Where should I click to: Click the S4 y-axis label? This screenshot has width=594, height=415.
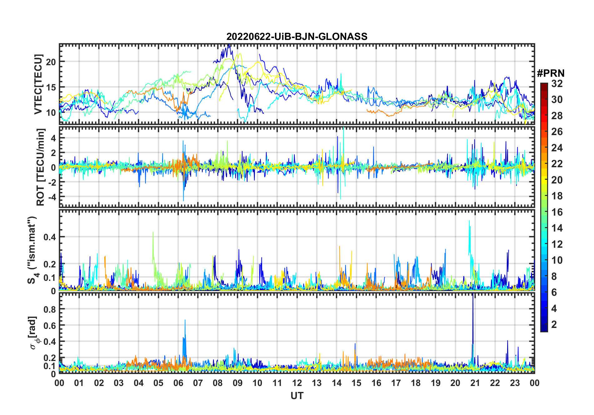click(x=32, y=250)
